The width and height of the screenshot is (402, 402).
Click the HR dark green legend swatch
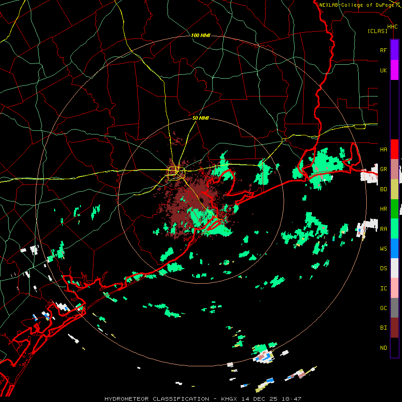[394, 209]
